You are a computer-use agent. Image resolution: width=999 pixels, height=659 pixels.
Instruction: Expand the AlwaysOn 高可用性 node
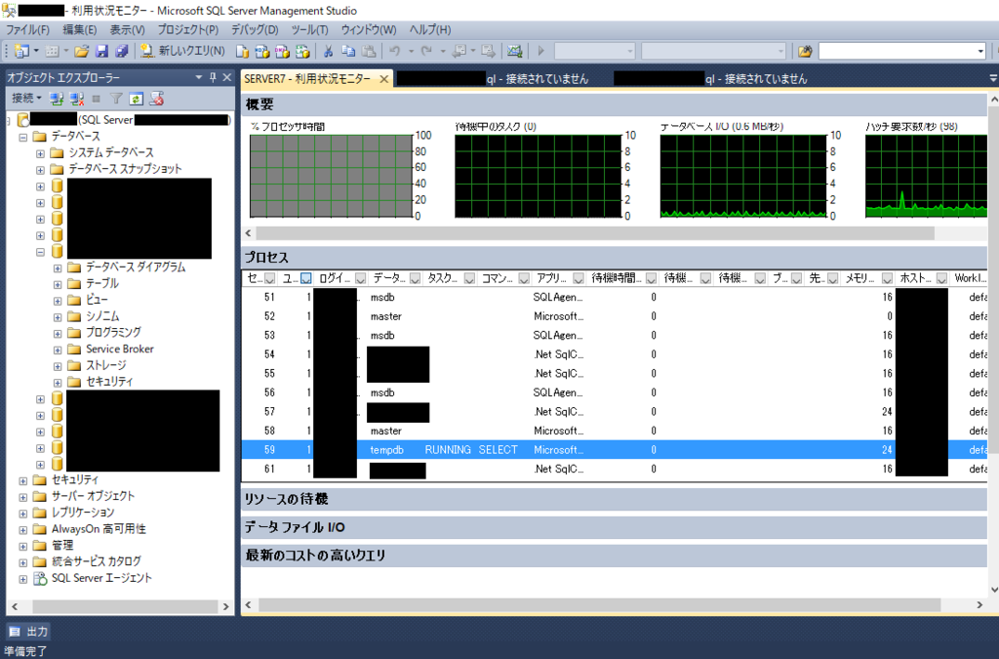tap(23, 529)
